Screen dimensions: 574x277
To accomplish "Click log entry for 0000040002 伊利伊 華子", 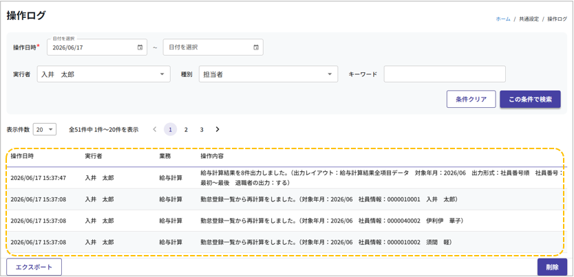I will click(x=332, y=221).
